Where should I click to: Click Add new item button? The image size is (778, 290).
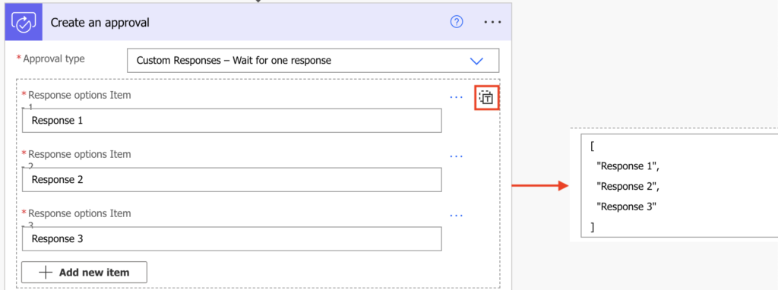[84, 272]
